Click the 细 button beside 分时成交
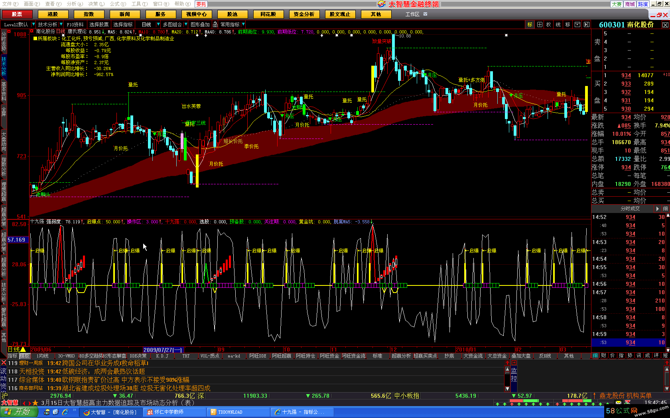The image size is (670, 418). pos(665,209)
